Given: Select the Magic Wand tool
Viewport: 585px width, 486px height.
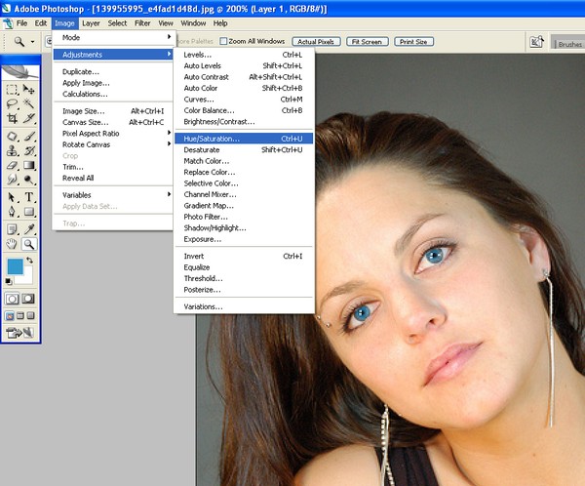Looking at the screenshot, I should [29, 103].
